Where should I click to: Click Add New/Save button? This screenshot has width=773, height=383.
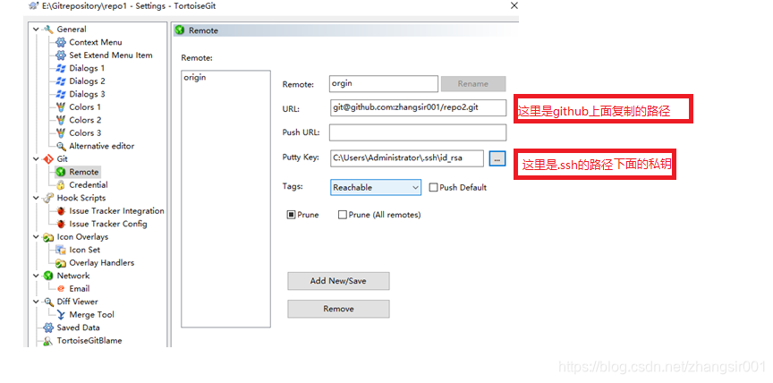click(x=338, y=281)
